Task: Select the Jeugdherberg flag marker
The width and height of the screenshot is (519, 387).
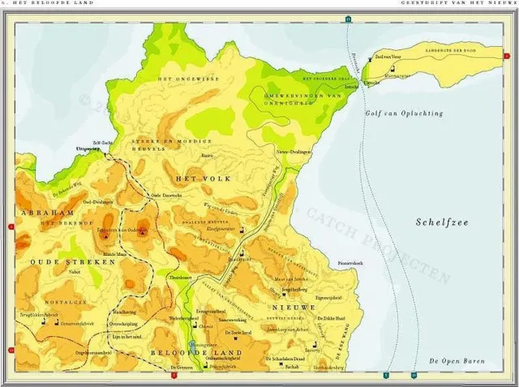Action: pyautogui.click(x=284, y=295)
